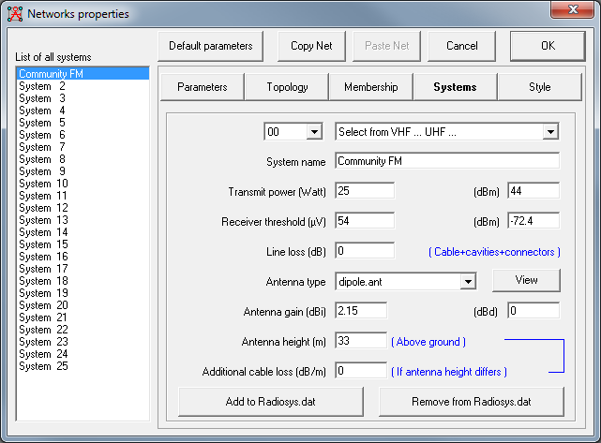Image resolution: width=601 pixels, height=443 pixels.
Task: Select System 23 in the list
Action: [x=83, y=342]
